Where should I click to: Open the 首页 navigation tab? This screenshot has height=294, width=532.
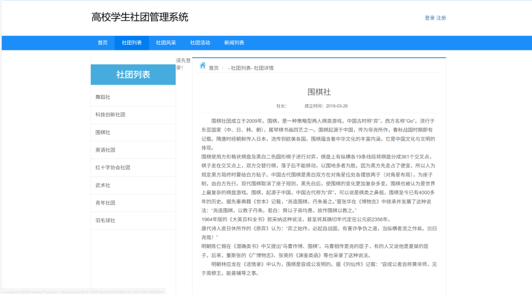[x=102, y=43]
